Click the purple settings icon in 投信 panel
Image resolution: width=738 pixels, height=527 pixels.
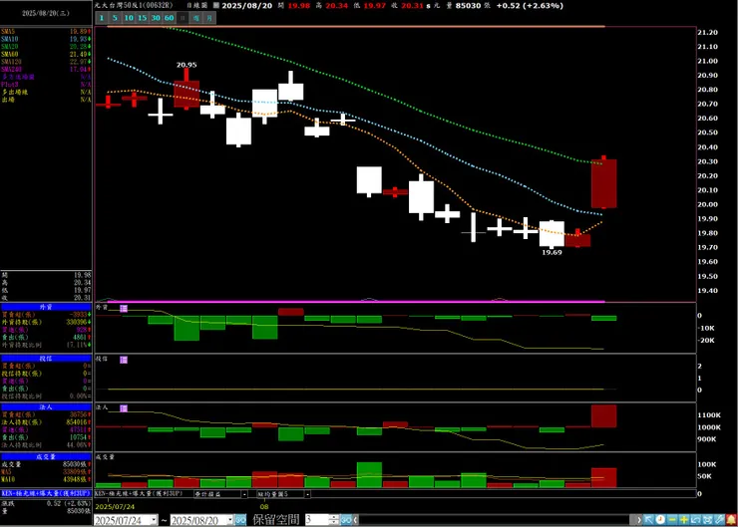point(124,360)
